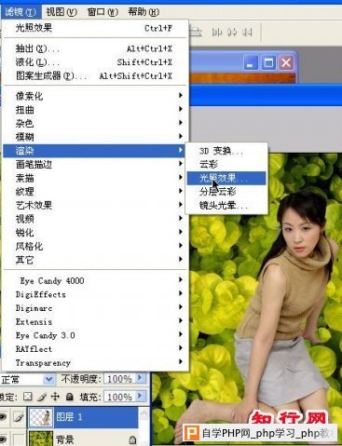This screenshot has width=342, height=446.
Task: Open the 填充 fill slider arrow
Action: [140, 396]
